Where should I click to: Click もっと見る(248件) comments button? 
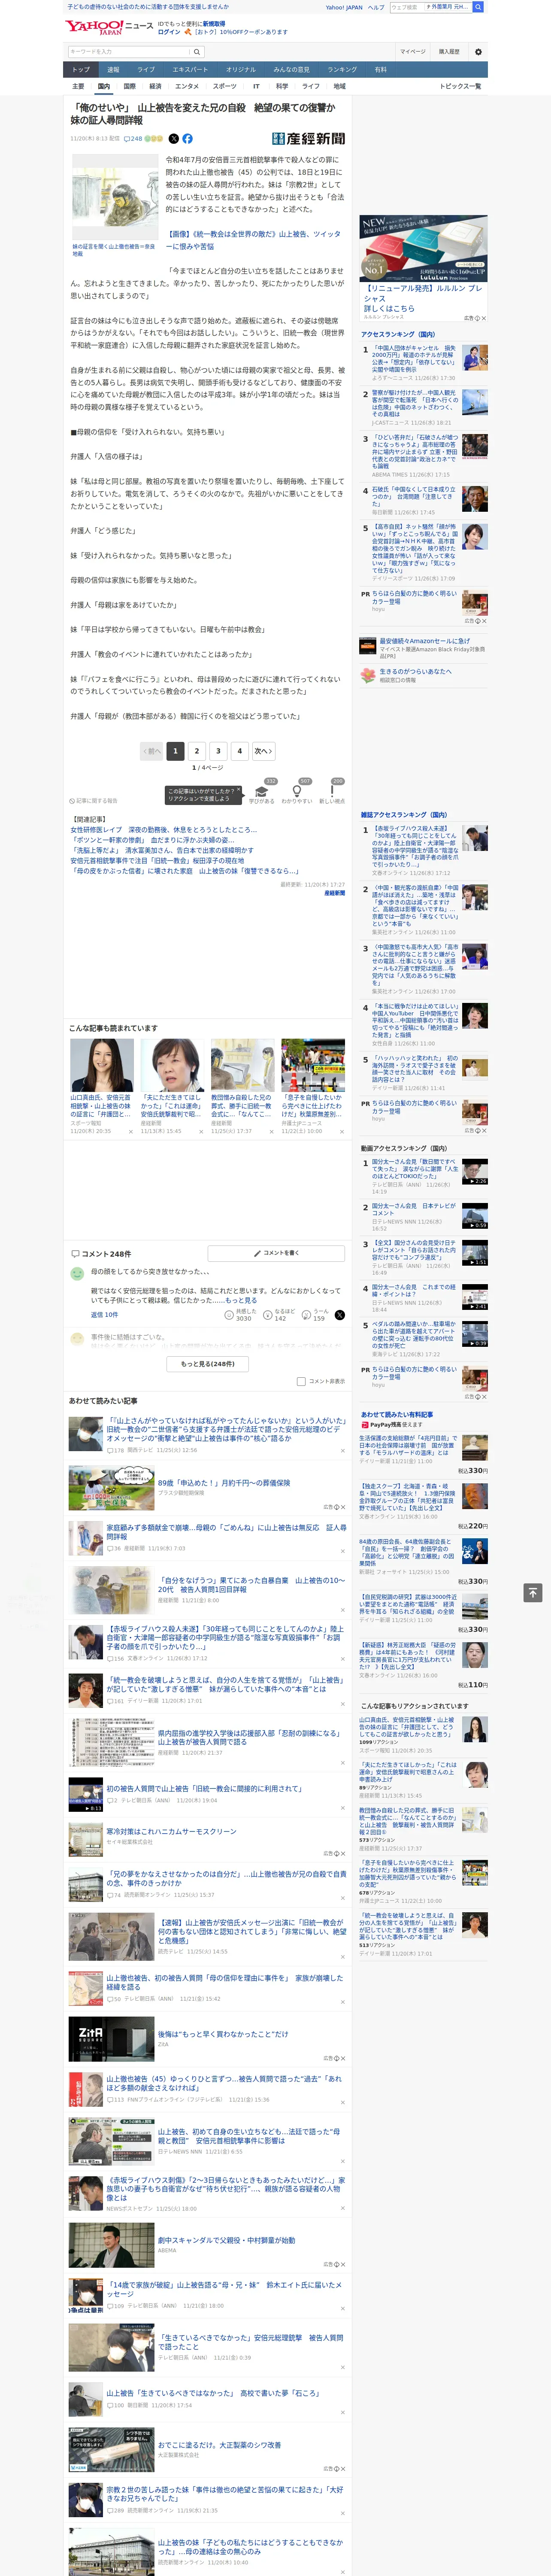(x=208, y=1363)
